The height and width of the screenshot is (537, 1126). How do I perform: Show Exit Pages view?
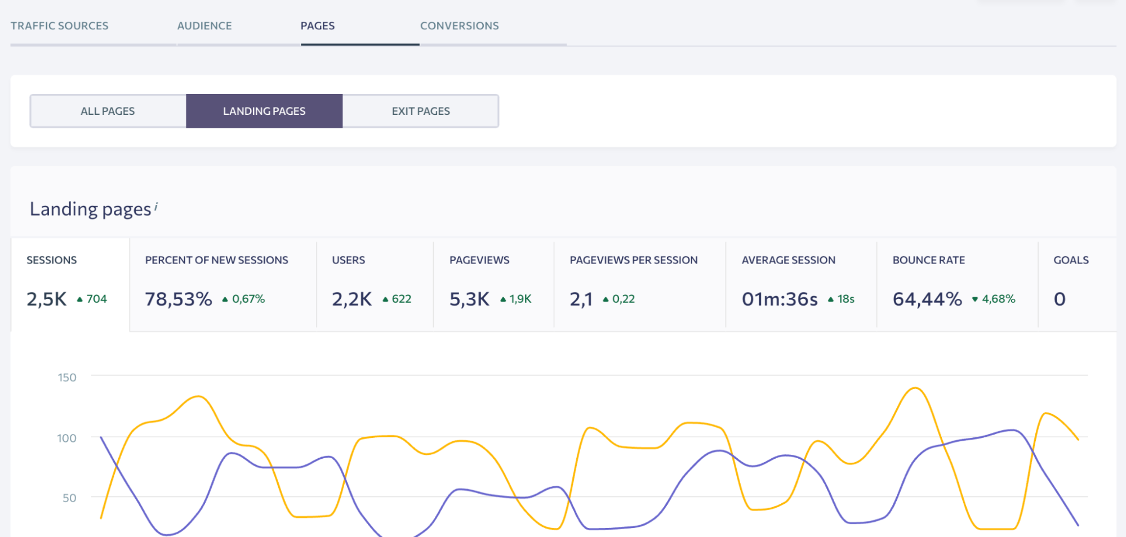[x=421, y=111]
